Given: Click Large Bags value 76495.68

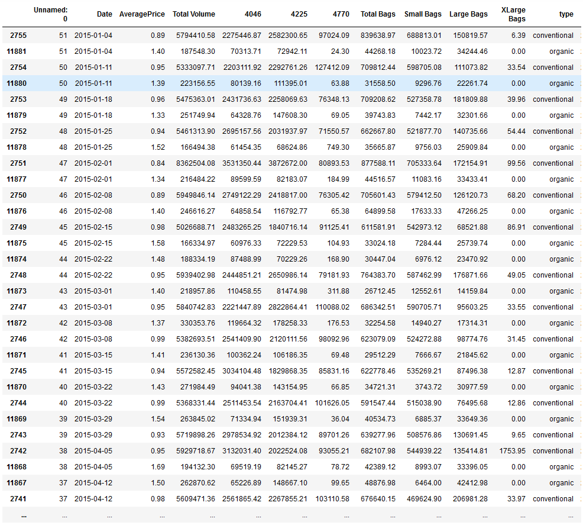Looking at the screenshot, I should [472, 403].
